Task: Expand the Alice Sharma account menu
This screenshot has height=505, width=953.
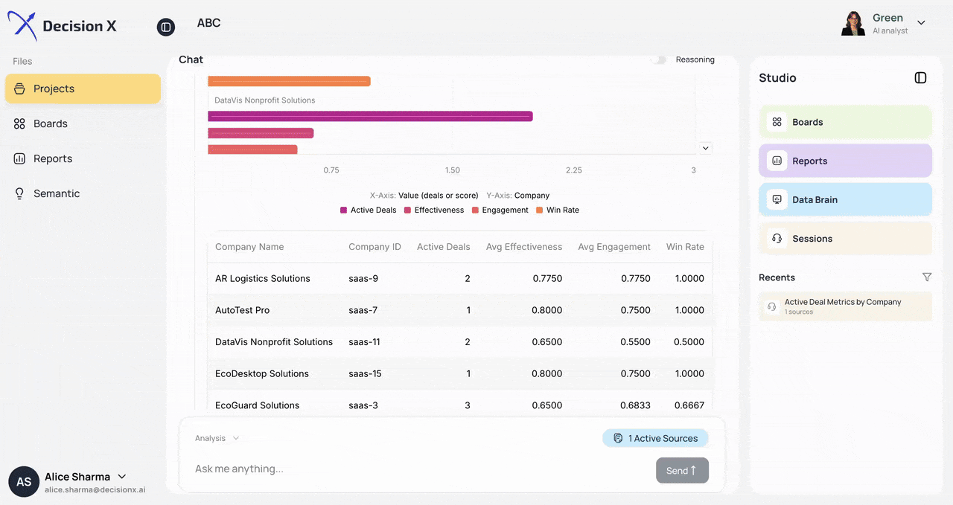Action: pos(121,477)
